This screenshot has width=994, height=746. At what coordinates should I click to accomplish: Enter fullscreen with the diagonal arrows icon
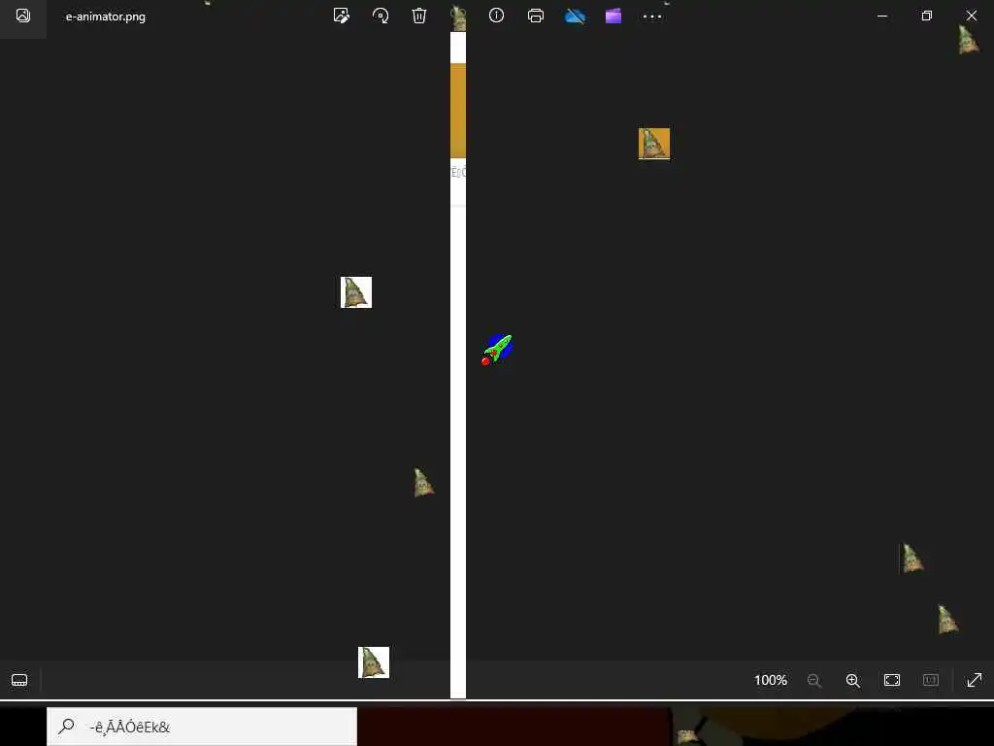point(975,680)
